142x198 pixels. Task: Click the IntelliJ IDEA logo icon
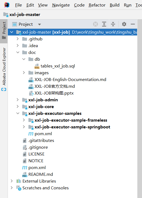pos(7,5)
